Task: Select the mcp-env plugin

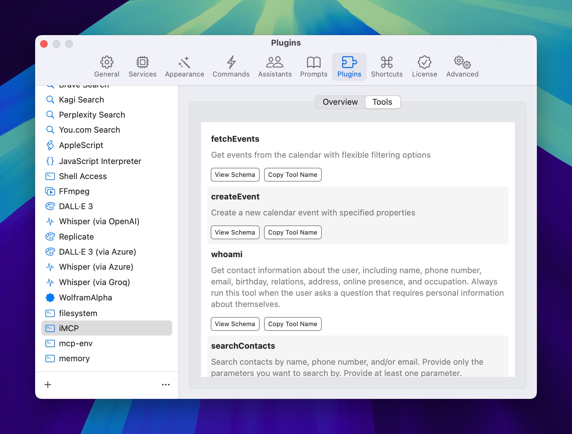Action: click(107, 343)
